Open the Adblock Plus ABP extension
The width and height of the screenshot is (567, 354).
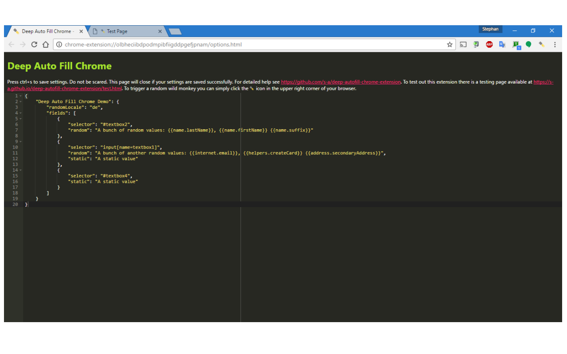pyautogui.click(x=489, y=44)
